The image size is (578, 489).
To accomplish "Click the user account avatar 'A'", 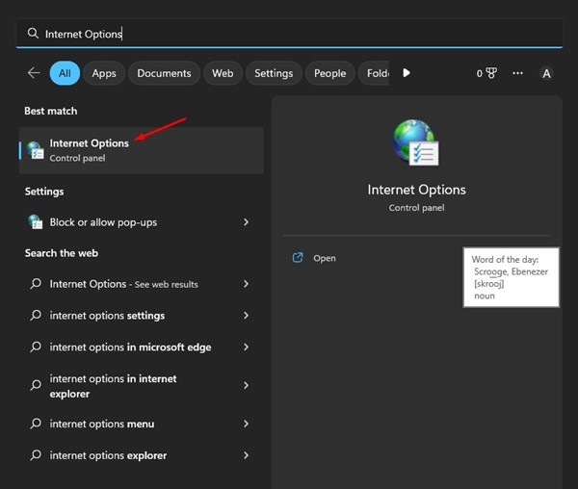I will (x=547, y=73).
